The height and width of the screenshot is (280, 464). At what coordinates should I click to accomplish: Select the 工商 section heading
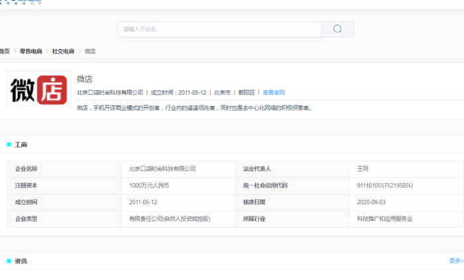21,145
